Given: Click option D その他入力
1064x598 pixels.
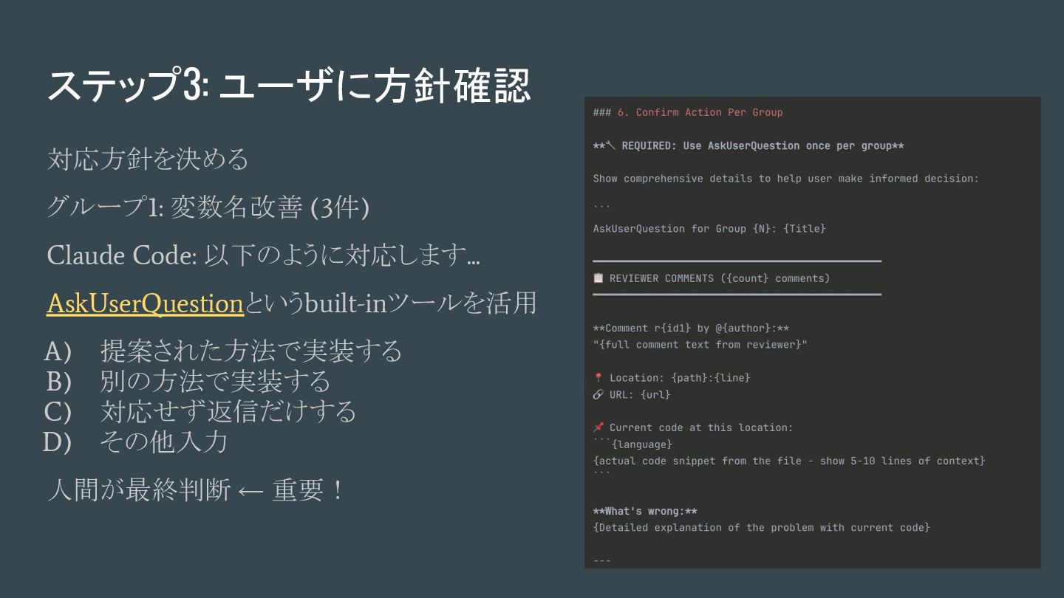Looking at the screenshot, I should (x=135, y=441).
